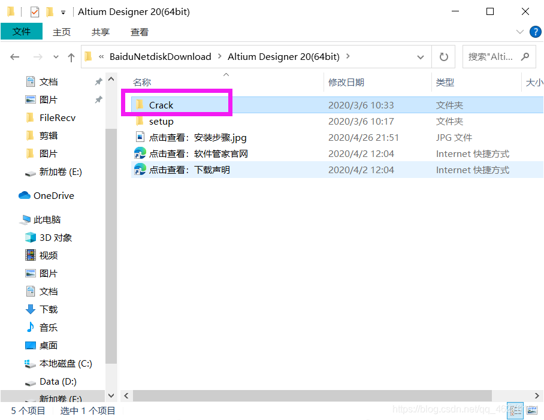This screenshot has width=544, height=420.
Task: Expand the address bar history dropdown
Action: [420, 57]
